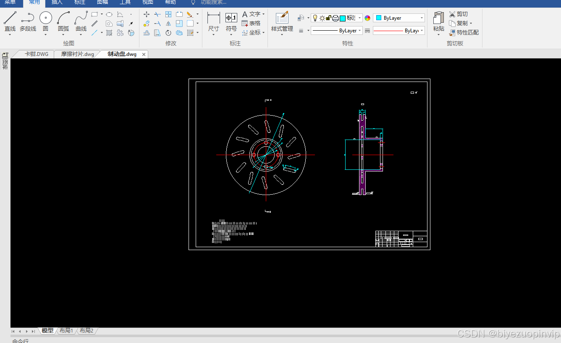Switch to the 插入 ribbon tab

point(57,2)
